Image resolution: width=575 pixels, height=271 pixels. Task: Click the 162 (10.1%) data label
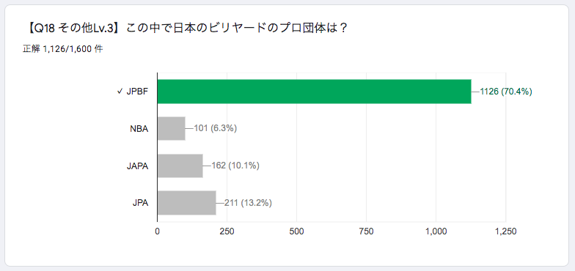236,166
